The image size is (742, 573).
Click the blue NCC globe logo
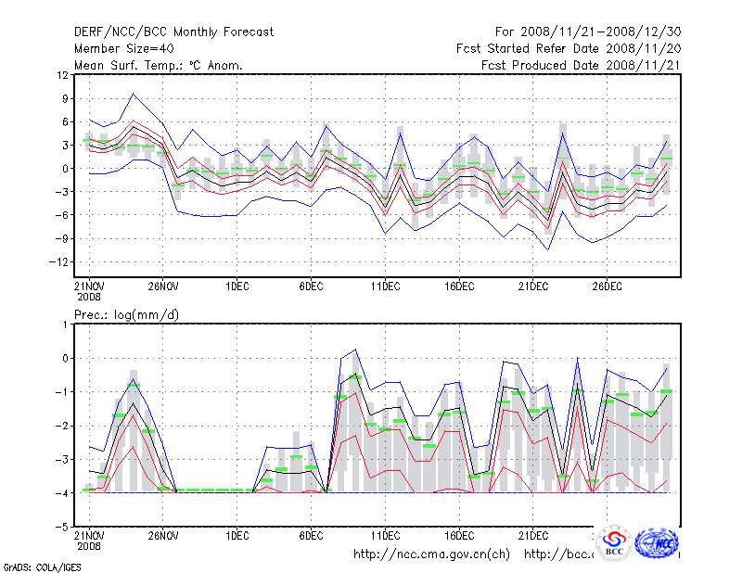point(656,543)
